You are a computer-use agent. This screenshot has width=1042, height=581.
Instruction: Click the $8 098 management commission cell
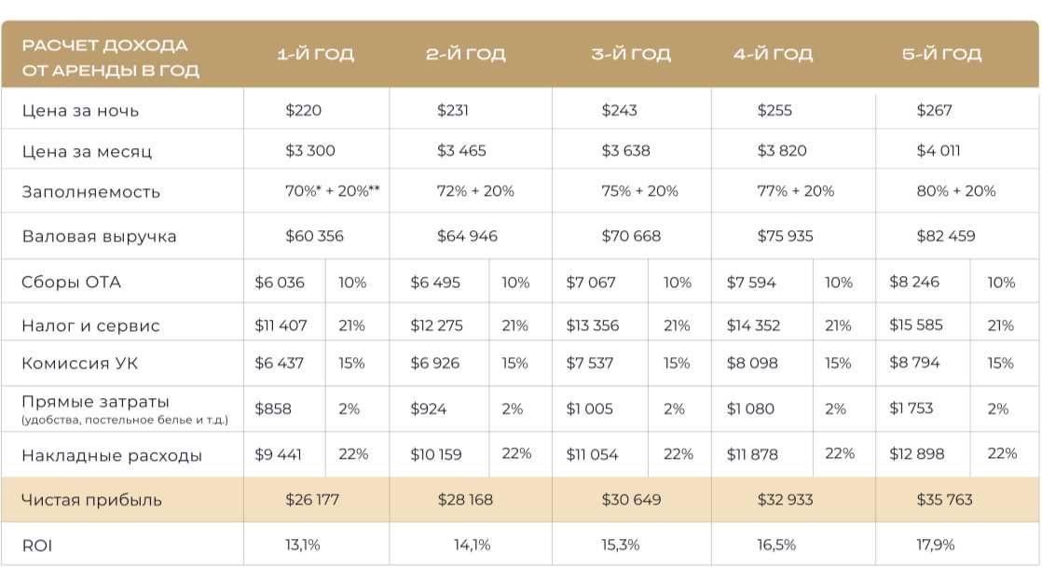751,363
